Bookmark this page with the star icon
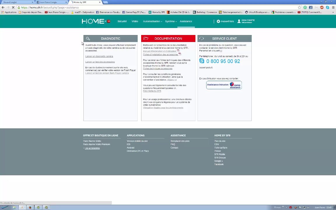 [299, 7]
